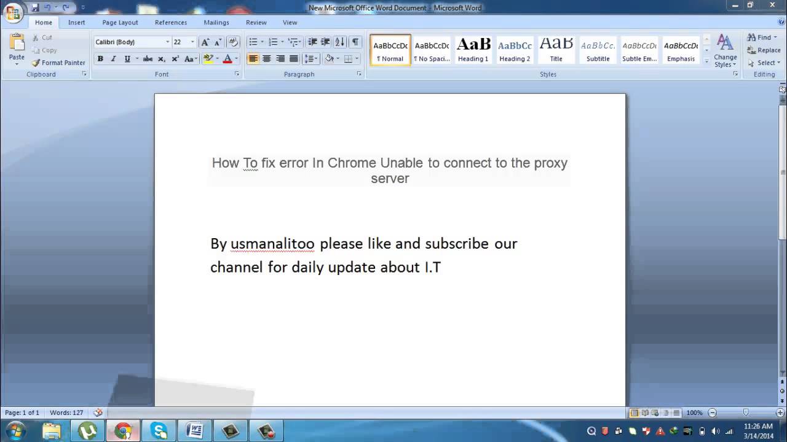Switch to Draft view

[676, 413]
